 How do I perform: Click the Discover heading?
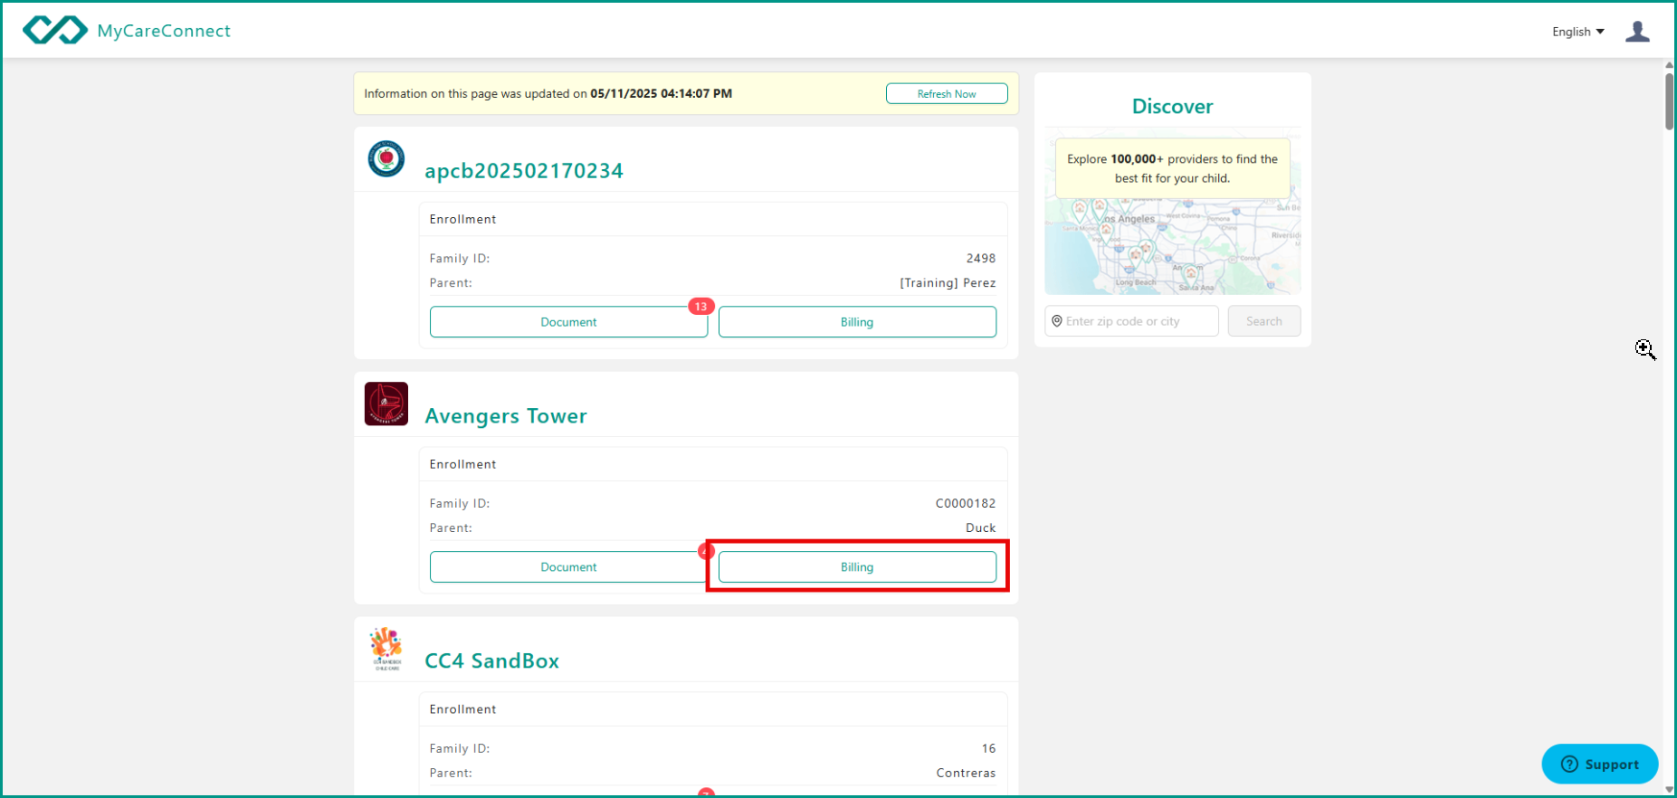point(1172,107)
